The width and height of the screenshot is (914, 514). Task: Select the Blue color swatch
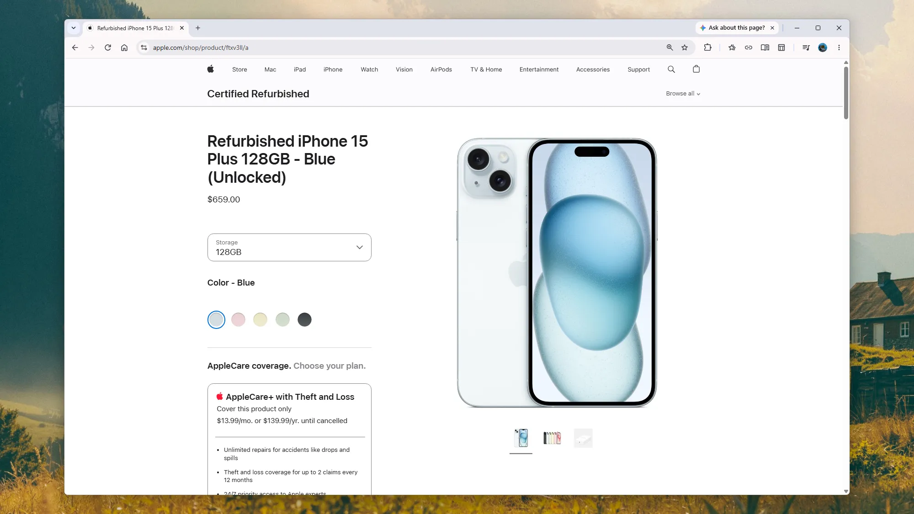216,320
